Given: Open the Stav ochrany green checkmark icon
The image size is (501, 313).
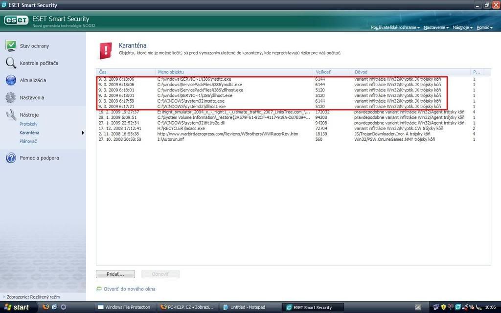Looking at the screenshot, I should [x=11, y=45].
